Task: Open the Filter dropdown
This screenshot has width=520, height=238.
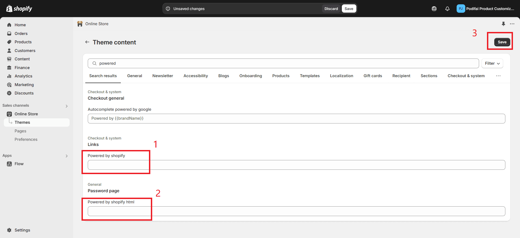Action: [x=492, y=63]
